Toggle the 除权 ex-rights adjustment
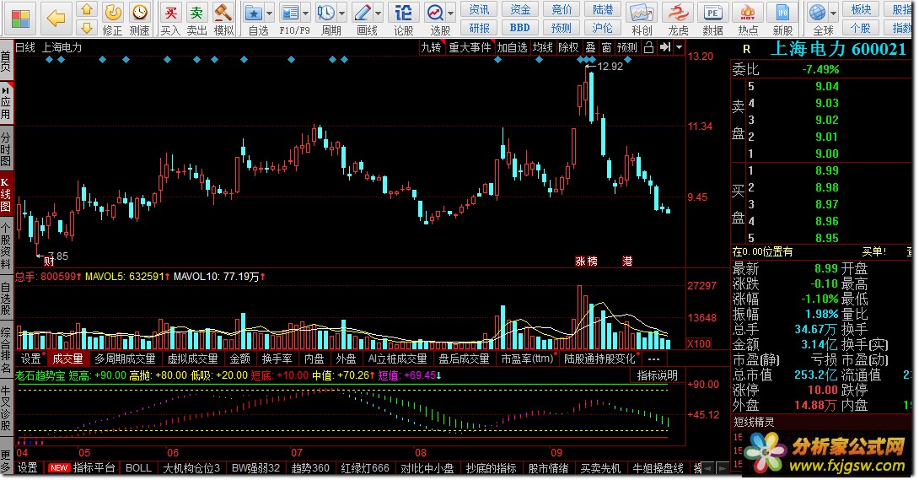 pyautogui.click(x=568, y=47)
